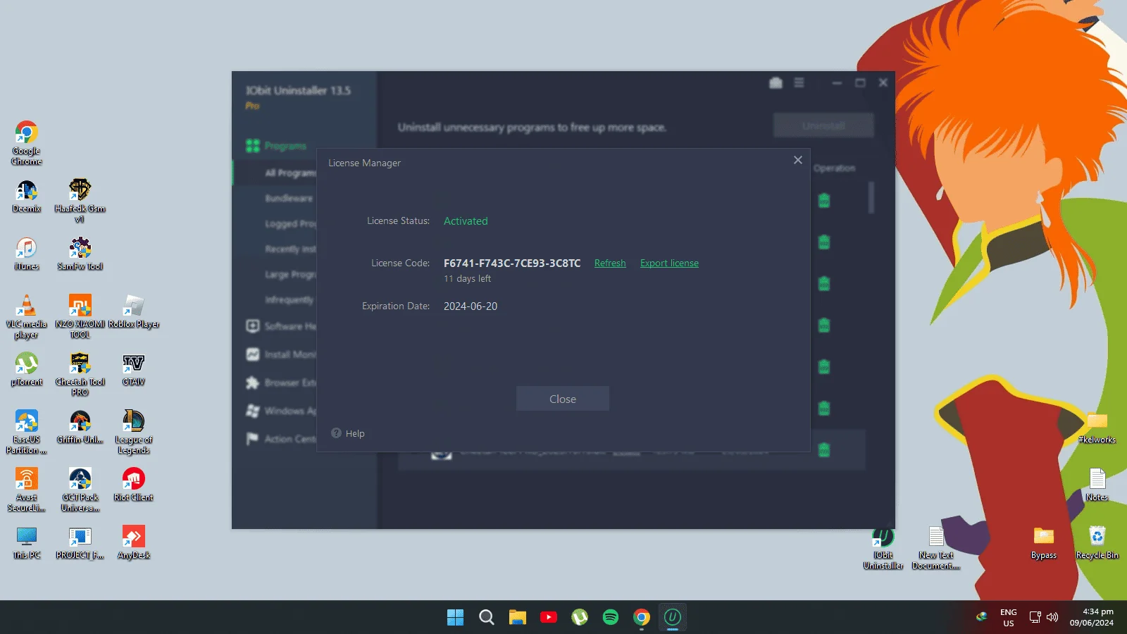
Task: Open Google Chrome desktop shortcut
Action: (x=26, y=143)
